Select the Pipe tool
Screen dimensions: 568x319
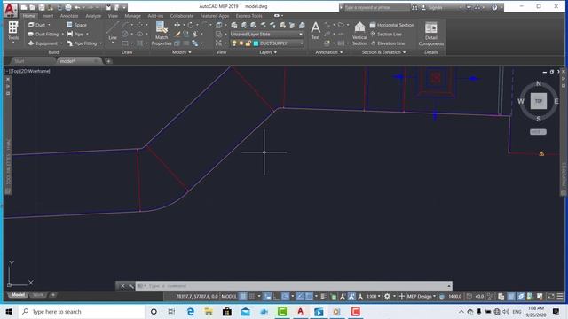(75, 34)
